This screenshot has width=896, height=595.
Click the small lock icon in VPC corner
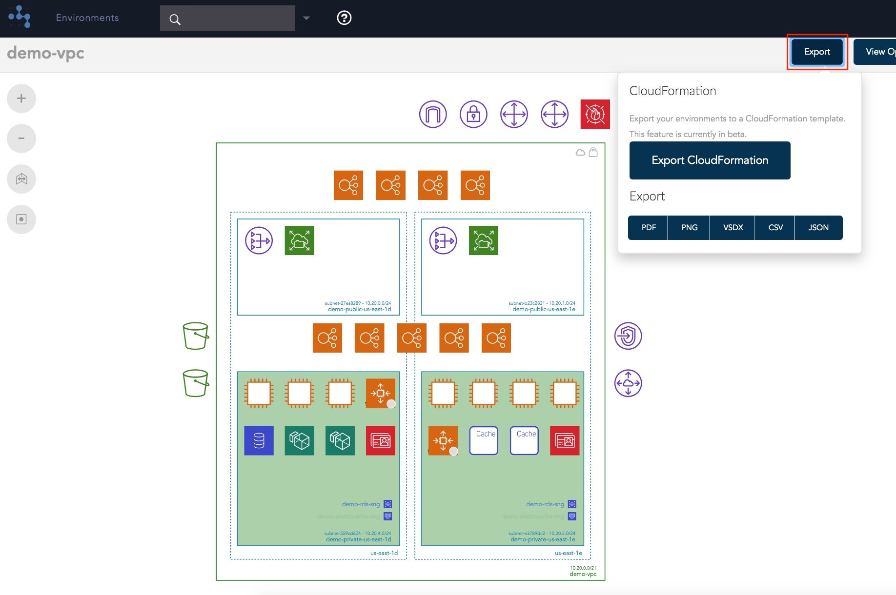click(x=593, y=152)
